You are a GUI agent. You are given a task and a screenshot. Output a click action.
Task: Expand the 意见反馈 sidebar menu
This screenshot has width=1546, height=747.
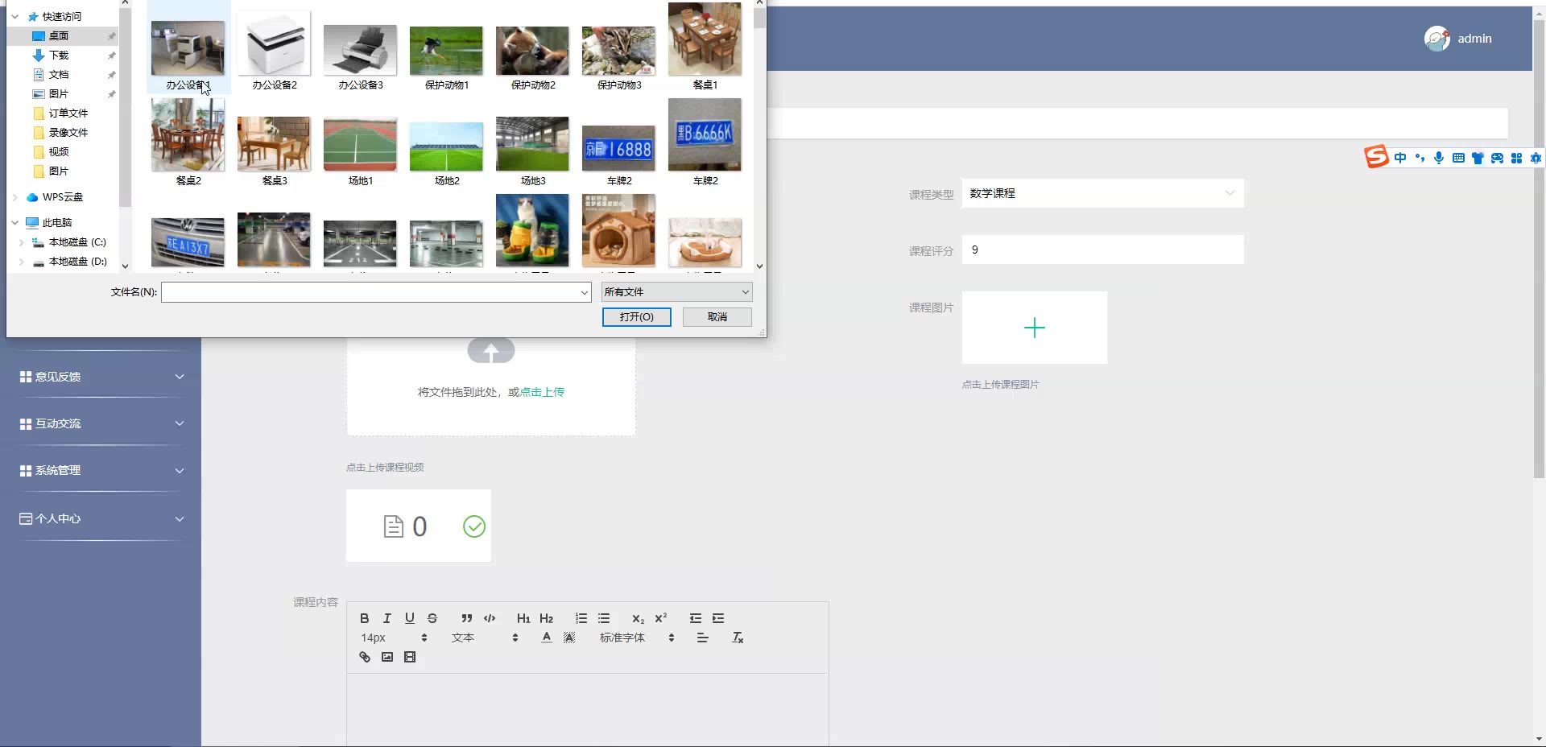pyautogui.click(x=101, y=377)
